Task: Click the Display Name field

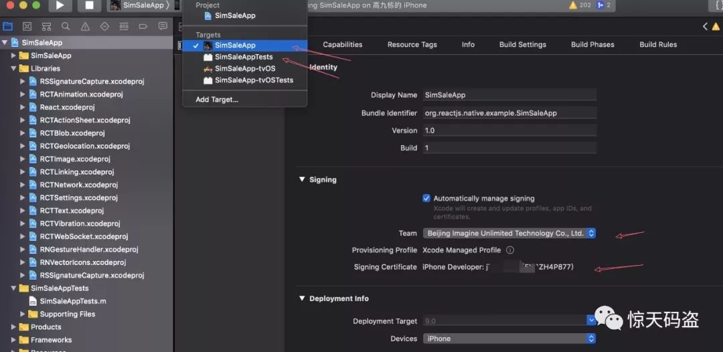Action: (509, 95)
